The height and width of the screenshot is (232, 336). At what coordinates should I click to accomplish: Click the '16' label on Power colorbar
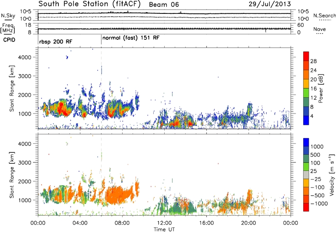pyautogui.click(x=313, y=89)
